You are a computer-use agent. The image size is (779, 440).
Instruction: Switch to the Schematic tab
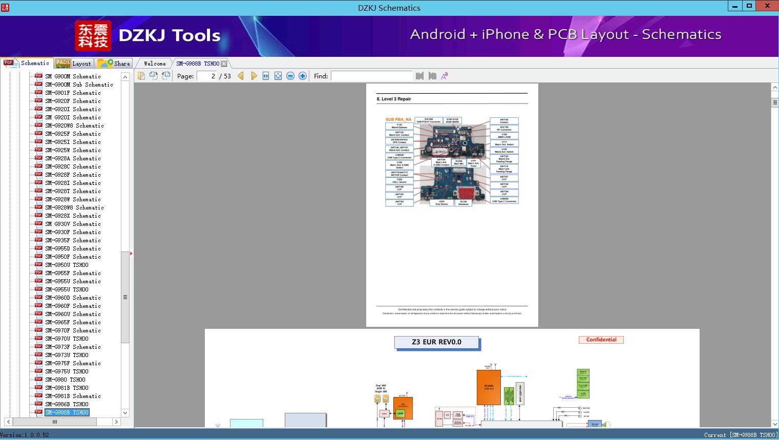coord(27,63)
